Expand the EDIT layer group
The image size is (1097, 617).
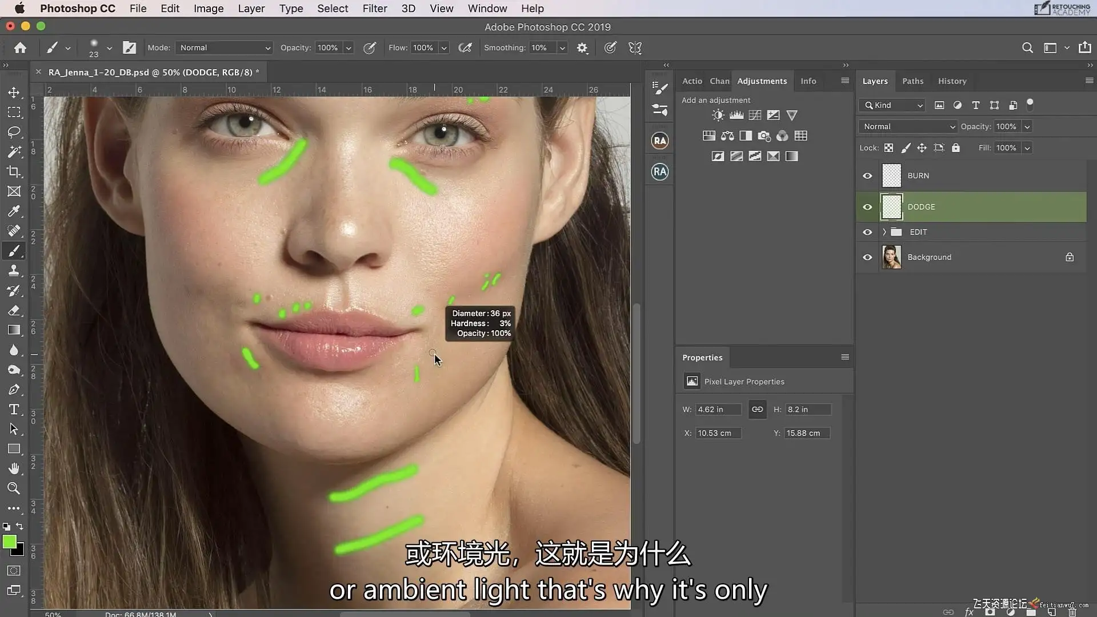click(x=884, y=232)
